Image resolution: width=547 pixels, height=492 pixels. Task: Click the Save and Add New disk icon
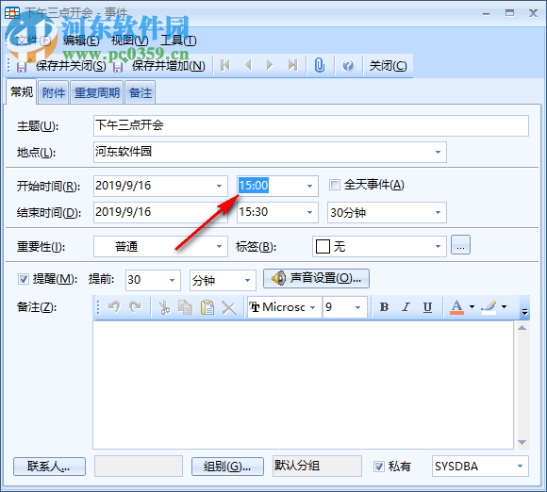pos(118,66)
